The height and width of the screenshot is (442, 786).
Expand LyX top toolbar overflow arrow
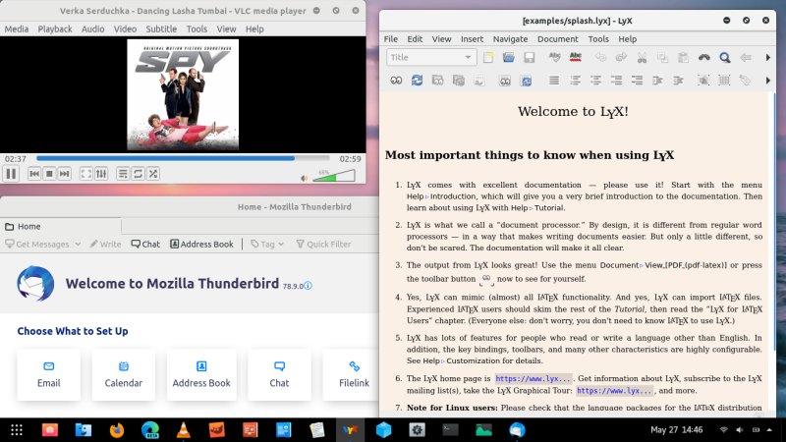click(769, 57)
